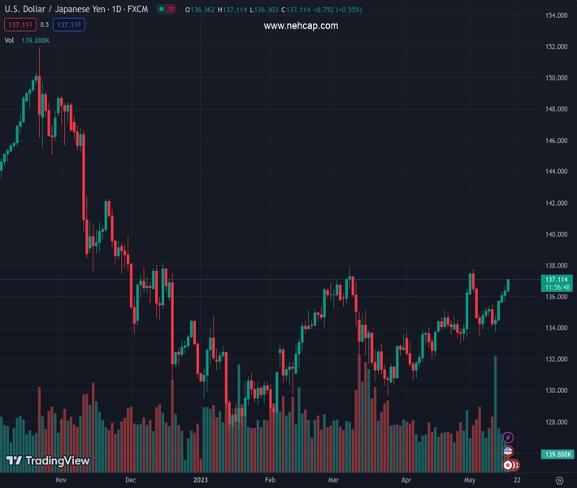Click the blue buy price 137.118 button

tap(70, 24)
